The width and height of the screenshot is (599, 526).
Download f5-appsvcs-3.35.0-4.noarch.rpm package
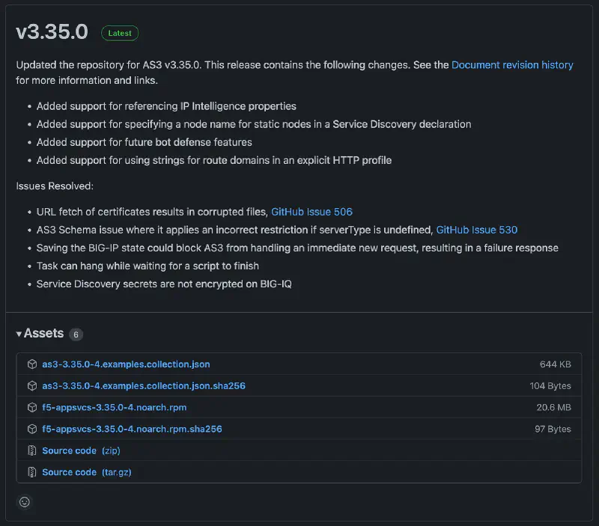(x=115, y=408)
